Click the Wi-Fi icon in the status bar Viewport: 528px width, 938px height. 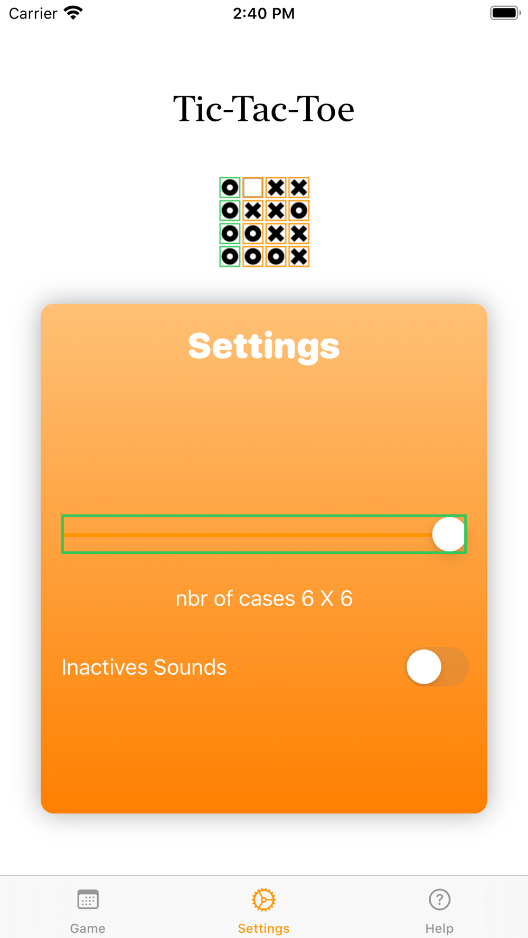(x=73, y=13)
